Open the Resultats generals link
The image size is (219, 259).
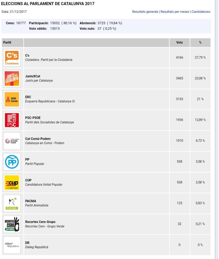pos(145,12)
